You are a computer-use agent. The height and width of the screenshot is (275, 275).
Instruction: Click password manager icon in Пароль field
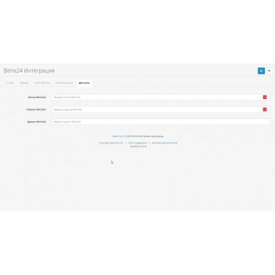265,110
